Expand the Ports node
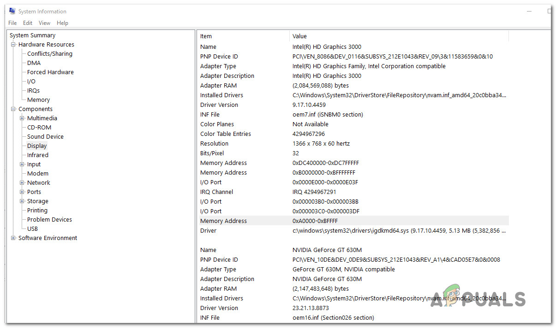The width and height of the screenshot is (556, 328). (x=22, y=192)
